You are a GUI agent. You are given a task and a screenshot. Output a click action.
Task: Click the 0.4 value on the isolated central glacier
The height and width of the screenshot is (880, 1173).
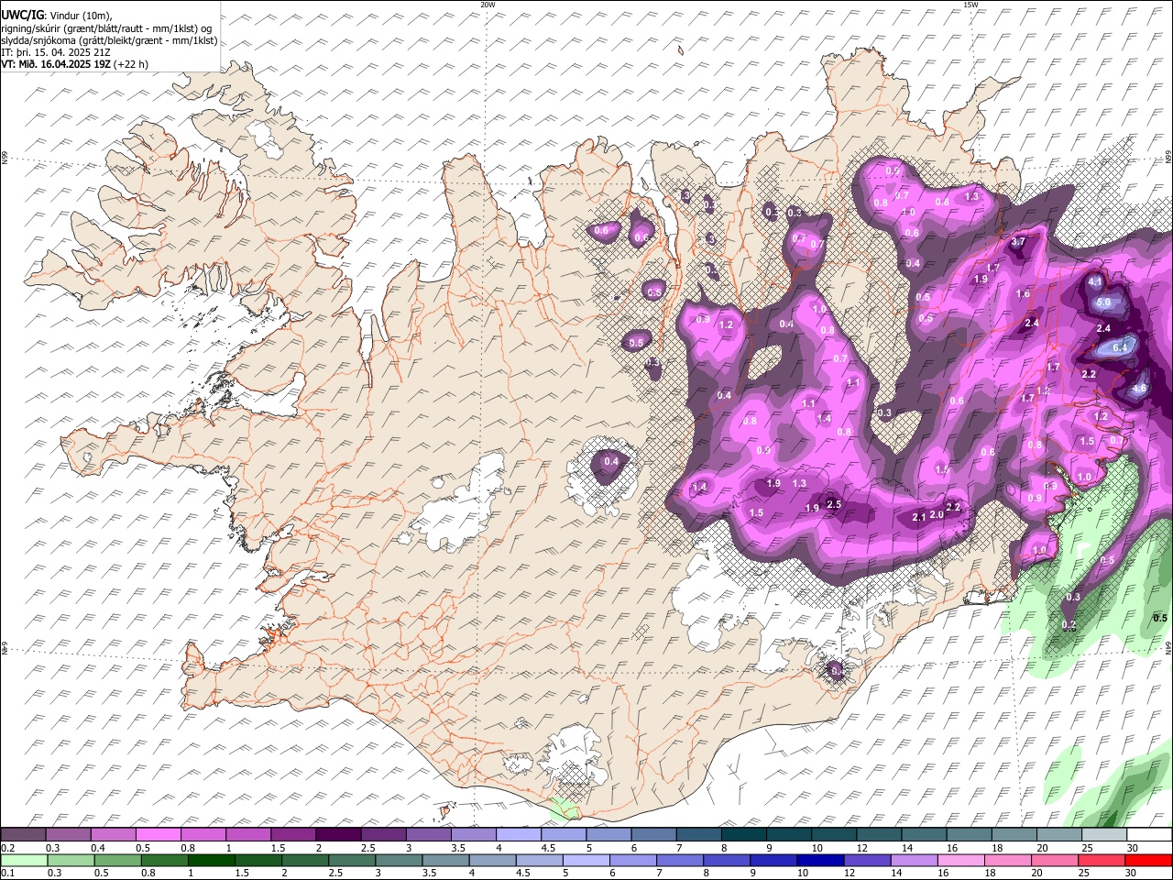[611, 462]
